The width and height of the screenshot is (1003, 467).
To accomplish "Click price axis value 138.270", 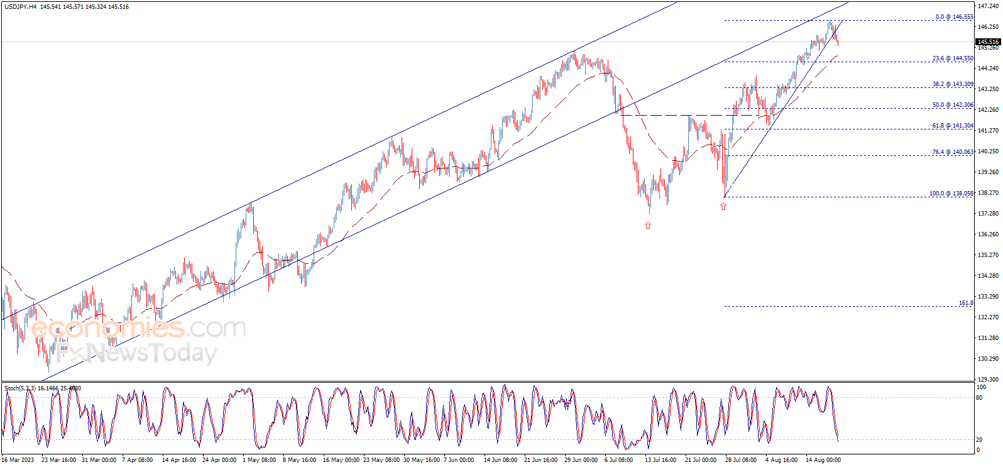I will coord(988,193).
